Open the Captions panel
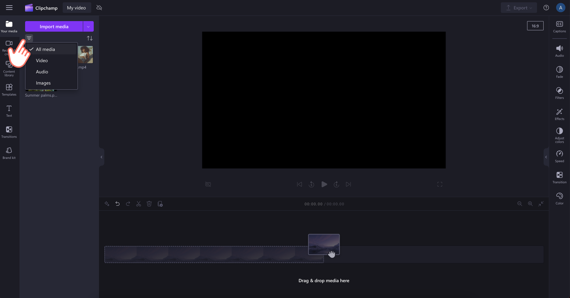570x298 pixels. pos(559,27)
